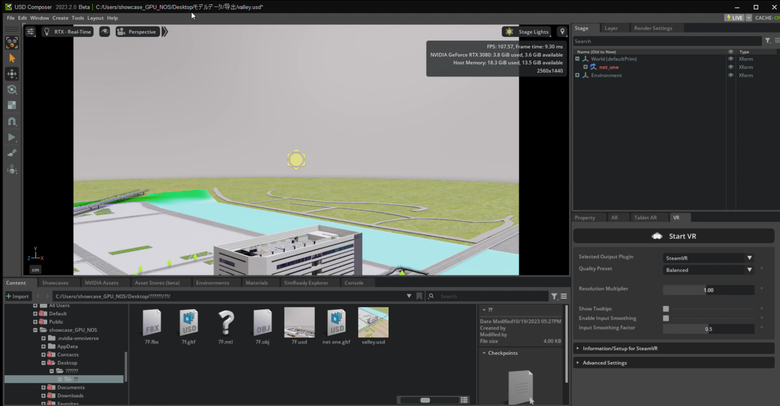Screen dimensions: 780x406
Task: Open viewport settings sliders icon
Action: pos(30,32)
